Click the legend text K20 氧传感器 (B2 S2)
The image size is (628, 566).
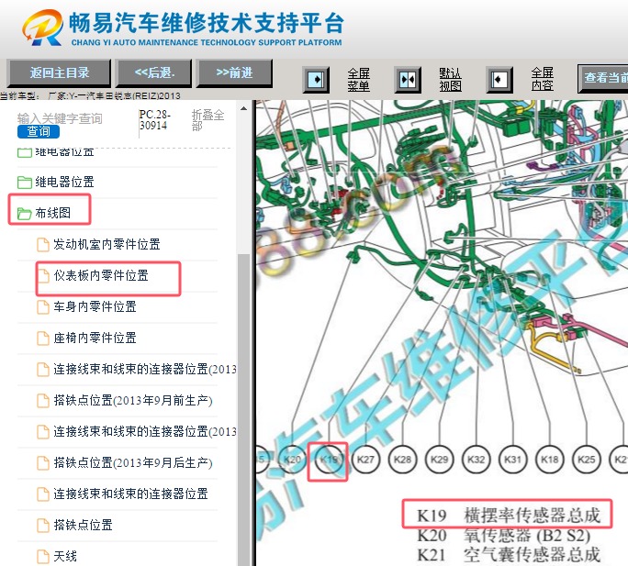pos(504,535)
